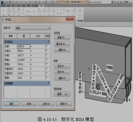Confirm dialog with 确定 button

pyautogui.click(x=12, y=104)
